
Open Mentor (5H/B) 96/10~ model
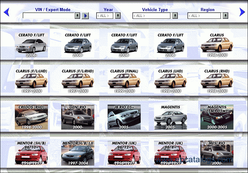tap(31, 153)
